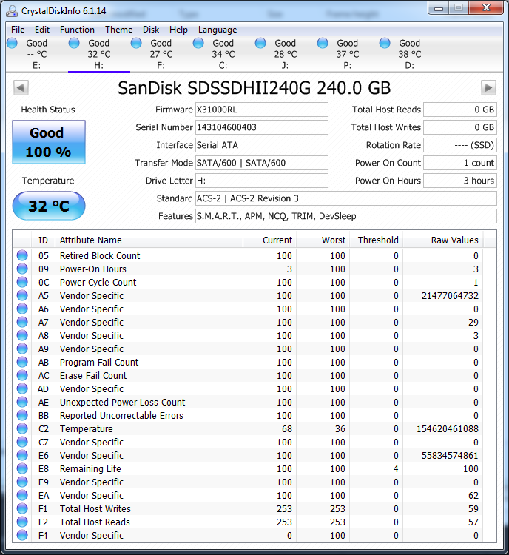Open the Disk menu
Viewport: 509px width, 555px height.
tap(151, 30)
